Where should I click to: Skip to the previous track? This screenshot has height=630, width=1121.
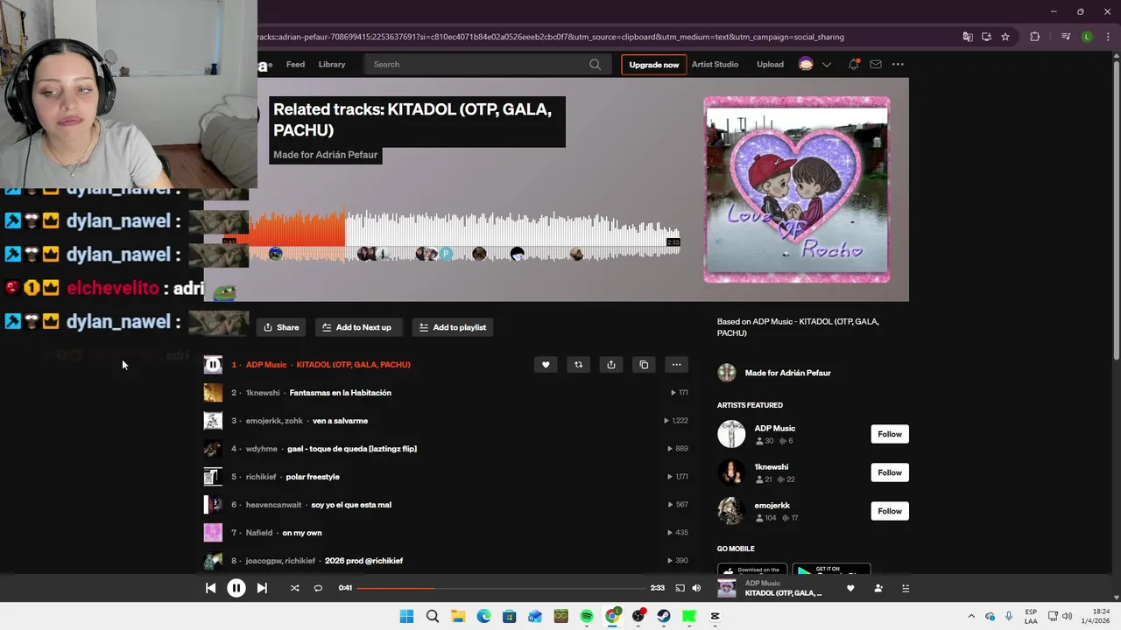click(x=210, y=588)
